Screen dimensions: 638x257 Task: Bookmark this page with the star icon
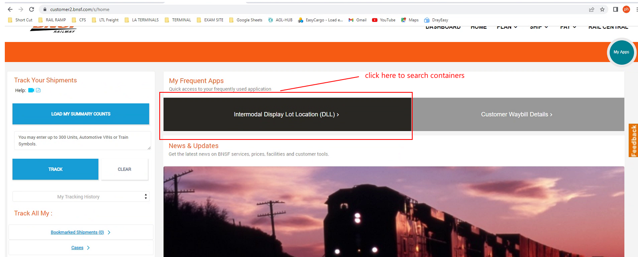[x=602, y=10]
